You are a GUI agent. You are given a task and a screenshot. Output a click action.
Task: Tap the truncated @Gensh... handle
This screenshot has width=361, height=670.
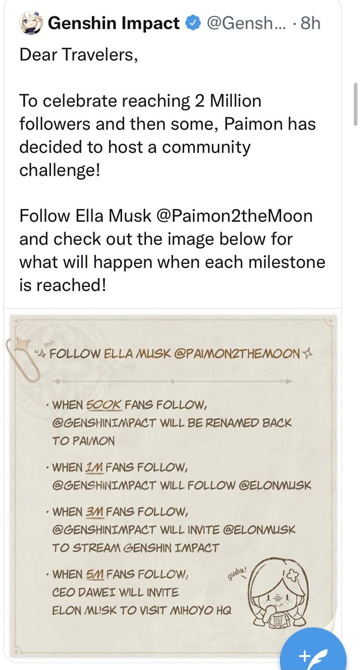click(246, 23)
